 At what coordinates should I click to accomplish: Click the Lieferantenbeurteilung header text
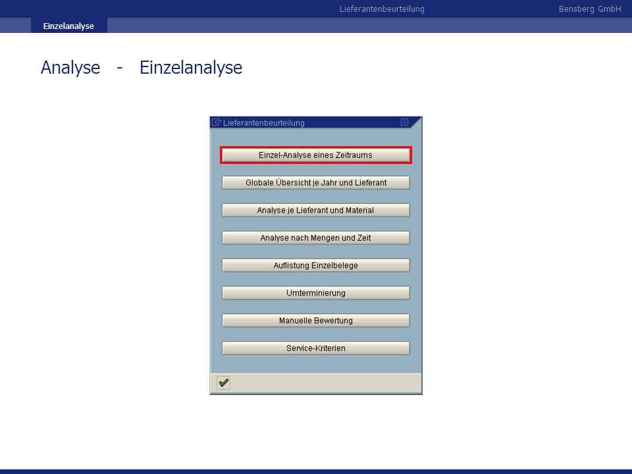382,9
